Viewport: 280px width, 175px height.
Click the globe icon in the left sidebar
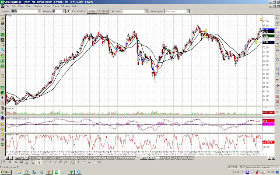(x=3, y=118)
